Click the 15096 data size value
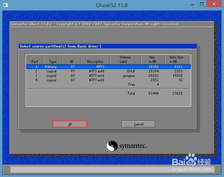Viewport: 224px width, 177px height. tap(177, 76)
